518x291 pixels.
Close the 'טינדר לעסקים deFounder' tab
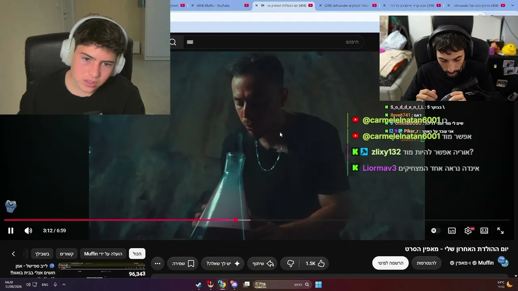click(321, 6)
